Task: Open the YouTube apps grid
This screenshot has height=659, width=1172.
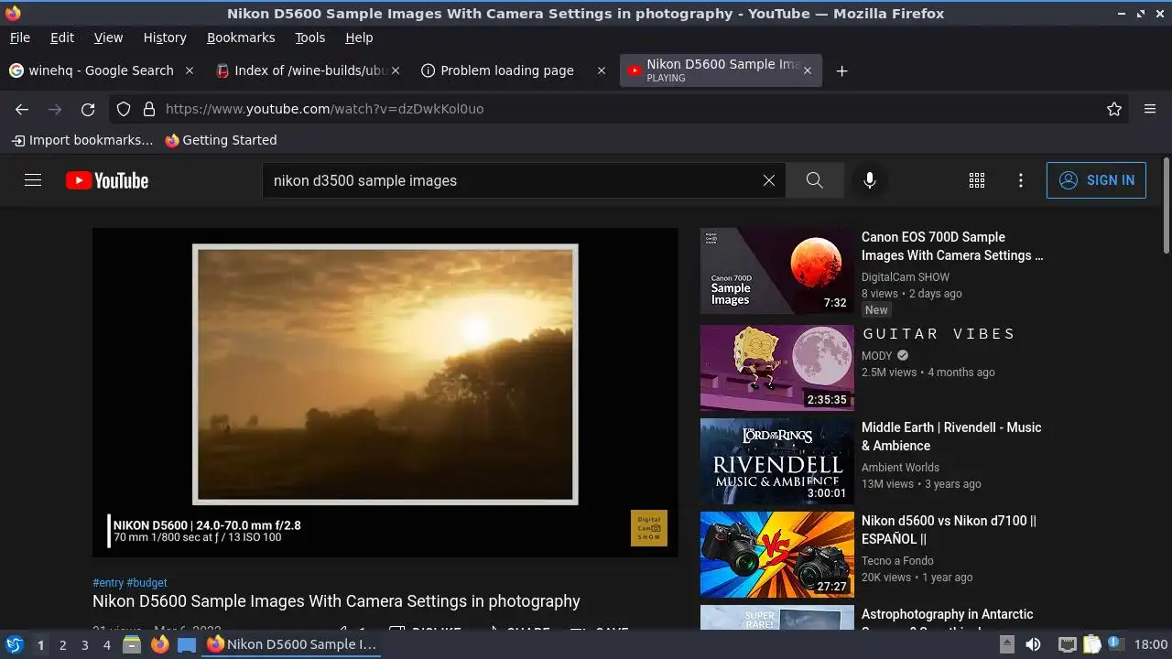Action: 977,180
